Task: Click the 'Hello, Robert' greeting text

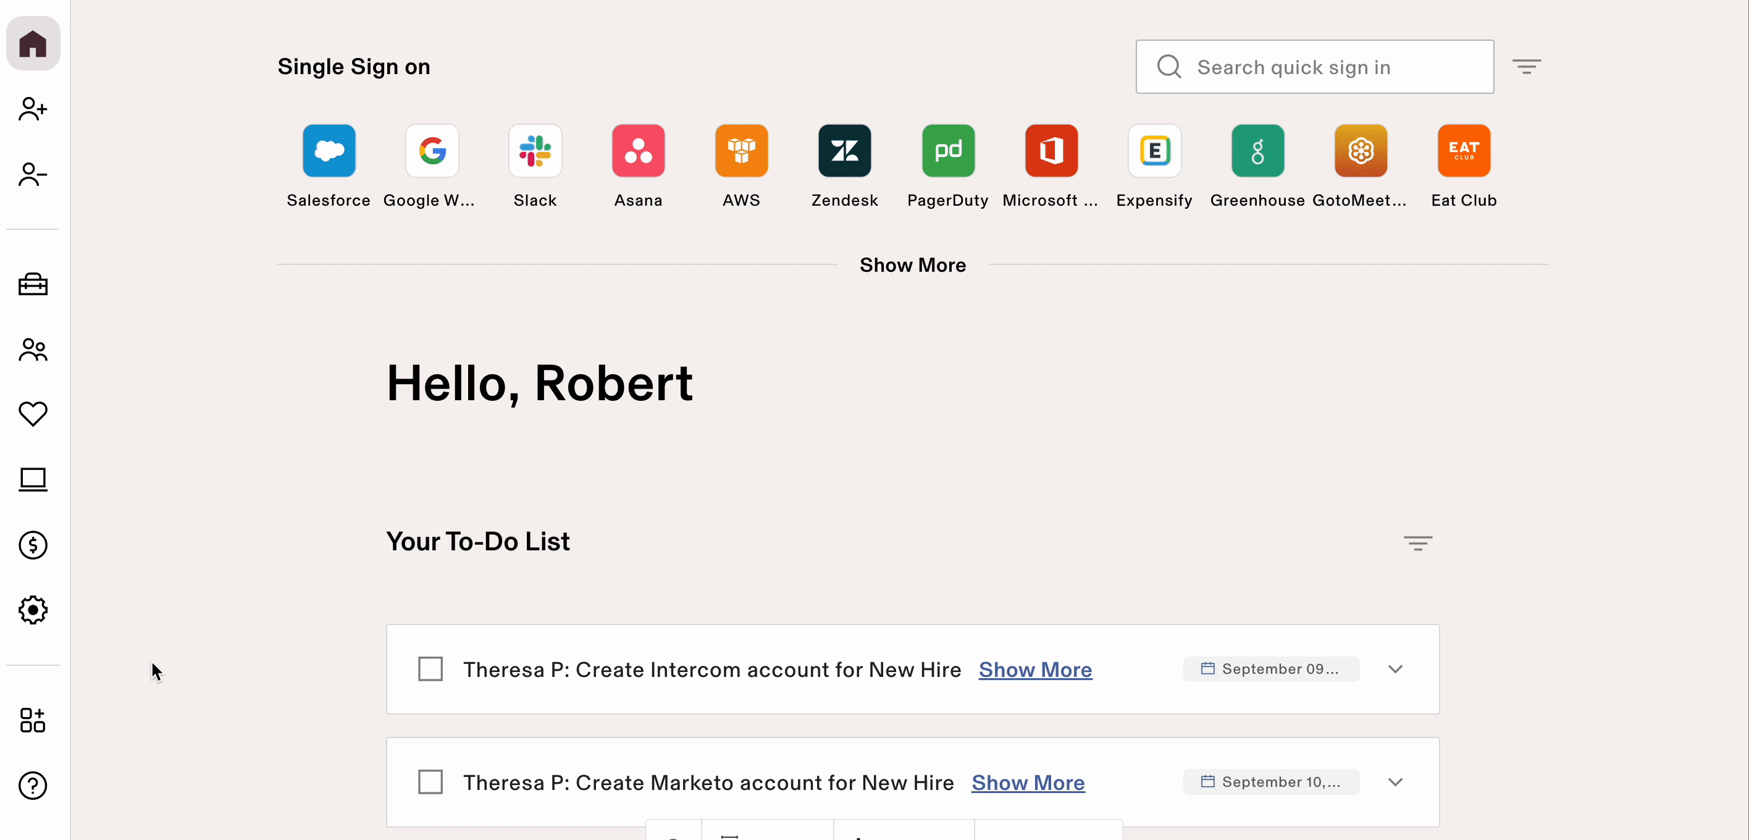Action: [x=540, y=384]
